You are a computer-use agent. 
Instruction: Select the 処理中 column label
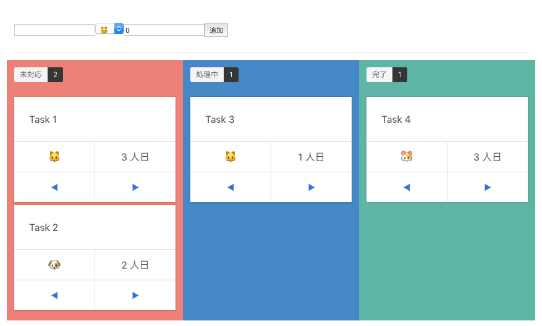coord(207,75)
